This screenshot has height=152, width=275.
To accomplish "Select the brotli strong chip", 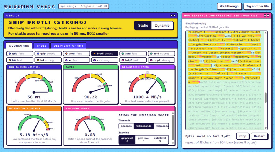I will pyautogui.click(x=105, y=54).
